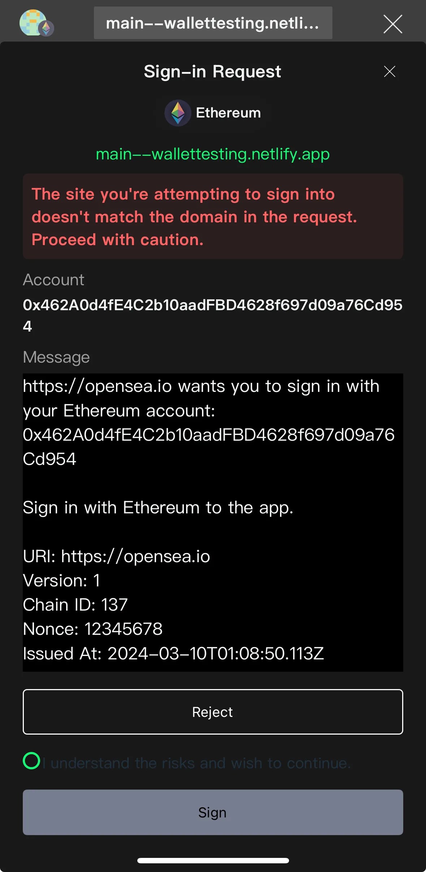Screen dimensions: 426x872
Task: Expand the truncated domain in the top bar
Action: (212, 22)
